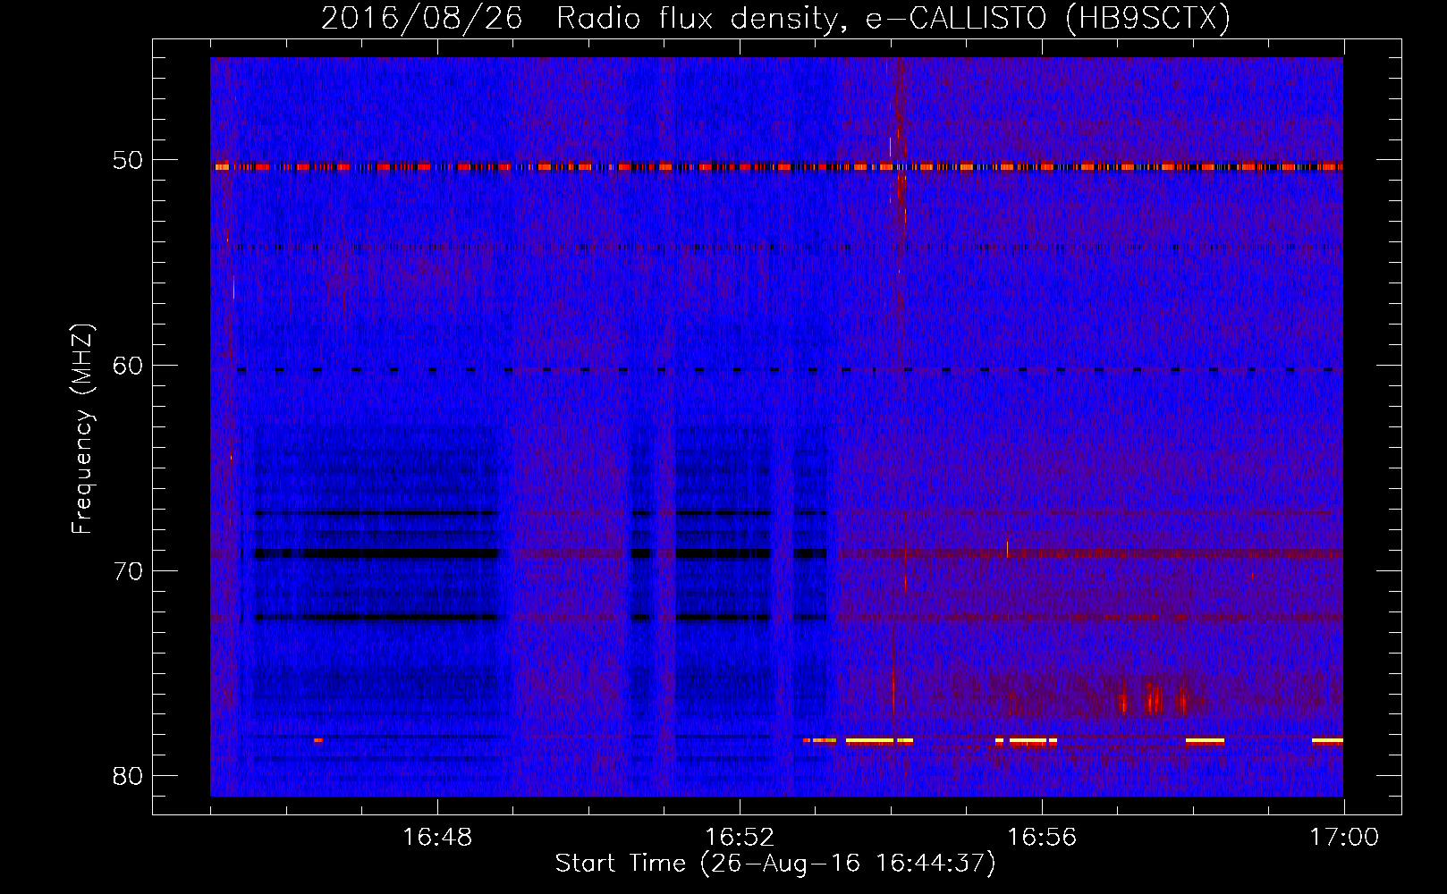
Task: Click the 17:00 time tick label
Action: 1344,838
